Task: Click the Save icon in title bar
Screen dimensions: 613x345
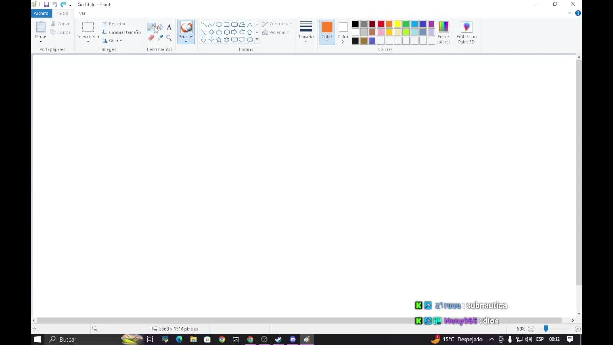Action: (x=46, y=4)
